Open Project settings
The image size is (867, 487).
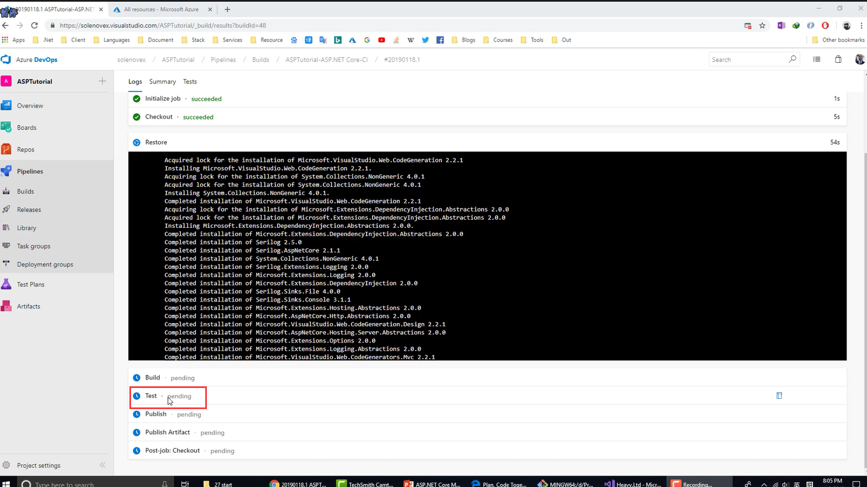38,465
